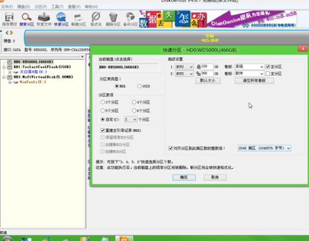Click the Default Size button
309x241 pixels.
click(208, 80)
